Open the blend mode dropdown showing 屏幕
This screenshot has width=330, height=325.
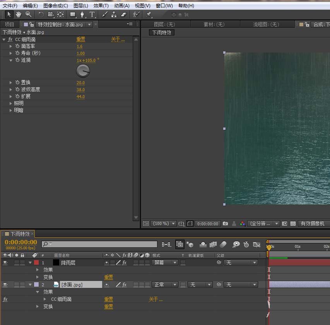(x=164, y=262)
